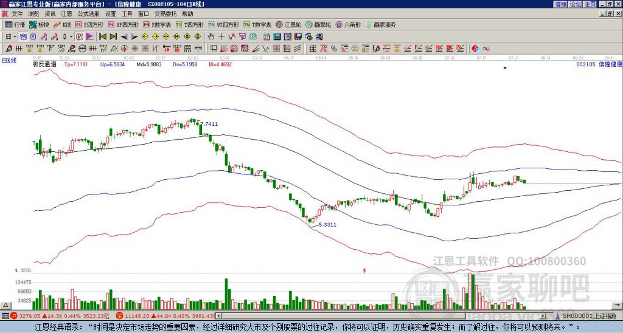The image size is (623, 333).
Task: Open the 资讯 menu
Action: (x=50, y=13)
